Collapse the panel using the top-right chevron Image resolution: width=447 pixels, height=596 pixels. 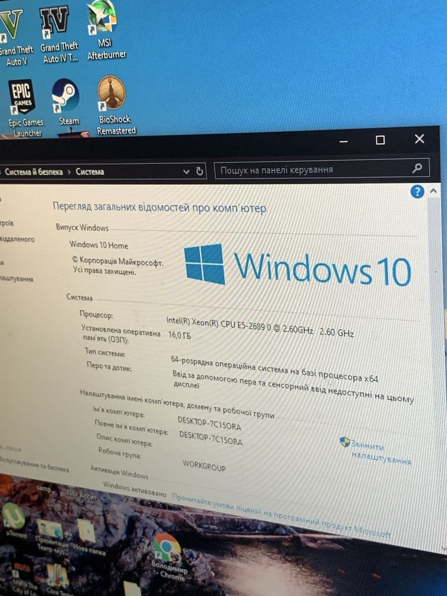coord(433,191)
